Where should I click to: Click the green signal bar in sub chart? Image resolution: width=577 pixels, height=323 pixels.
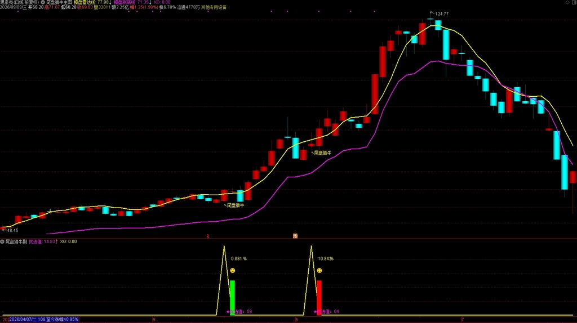coord(232,298)
